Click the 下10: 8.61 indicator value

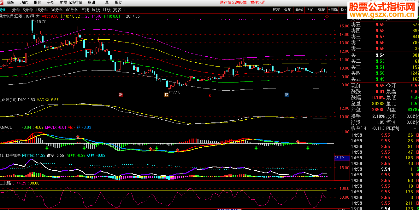click(112, 16)
